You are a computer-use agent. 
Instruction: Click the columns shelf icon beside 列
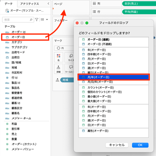coord(94,4)
